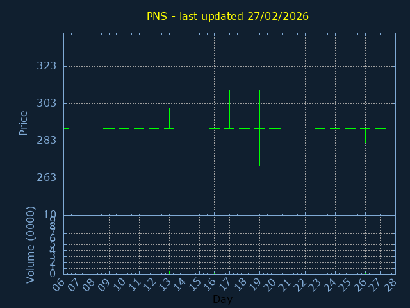Select the 283 price tick label
The height and width of the screenshot is (308, 410).
[47, 141]
